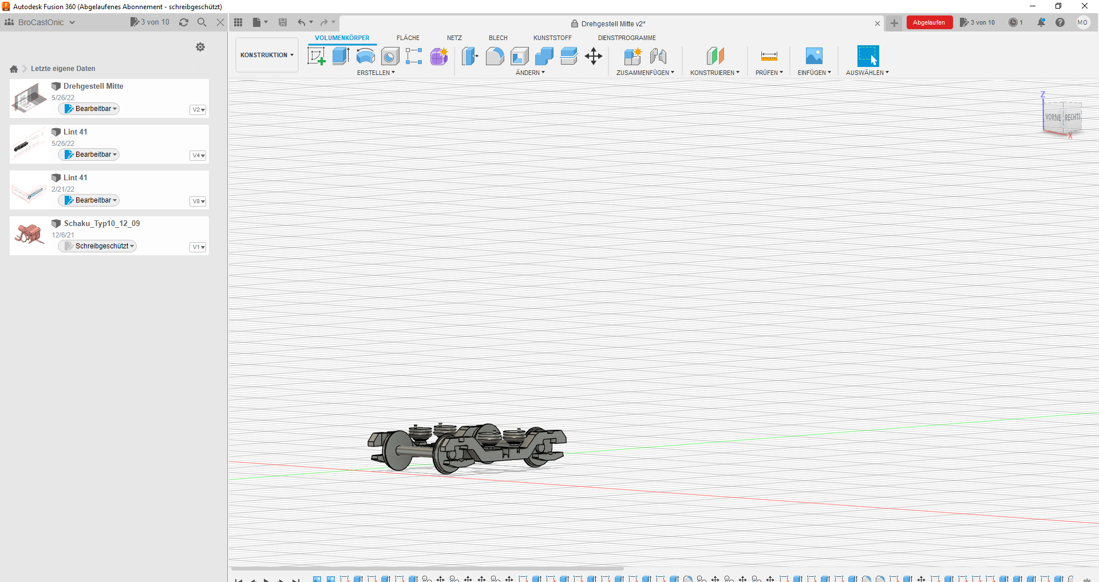
Task: Select the Extrude tool icon
Action: [x=341, y=56]
